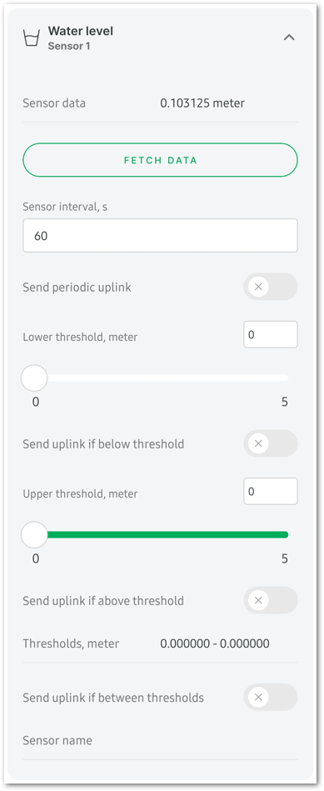Click the Thresholds range value text
This screenshot has height=791, width=324.
215,643
